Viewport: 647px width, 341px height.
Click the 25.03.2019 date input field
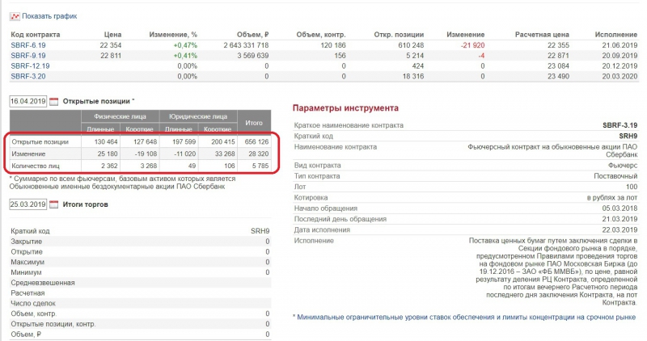tap(28, 204)
